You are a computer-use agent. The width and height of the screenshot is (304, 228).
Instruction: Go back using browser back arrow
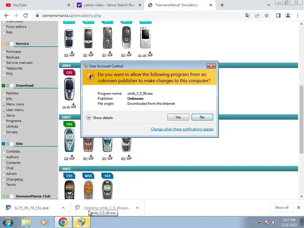point(7,15)
